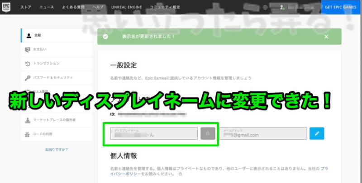Click the checkmark icon in success banner
Image resolution: width=362 pixels, height=183 pixels.
click(x=105, y=37)
